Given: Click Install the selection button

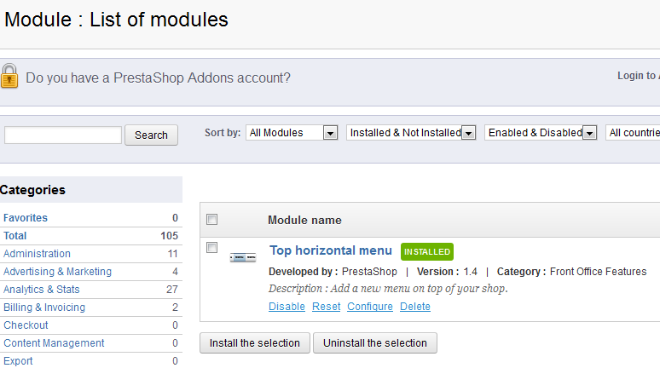Looking at the screenshot, I should pos(254,343).
